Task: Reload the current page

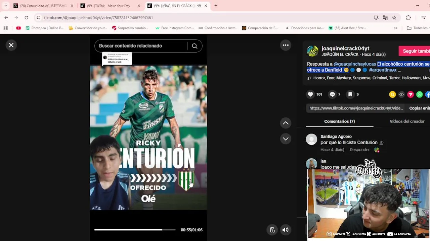Action: 26,17
